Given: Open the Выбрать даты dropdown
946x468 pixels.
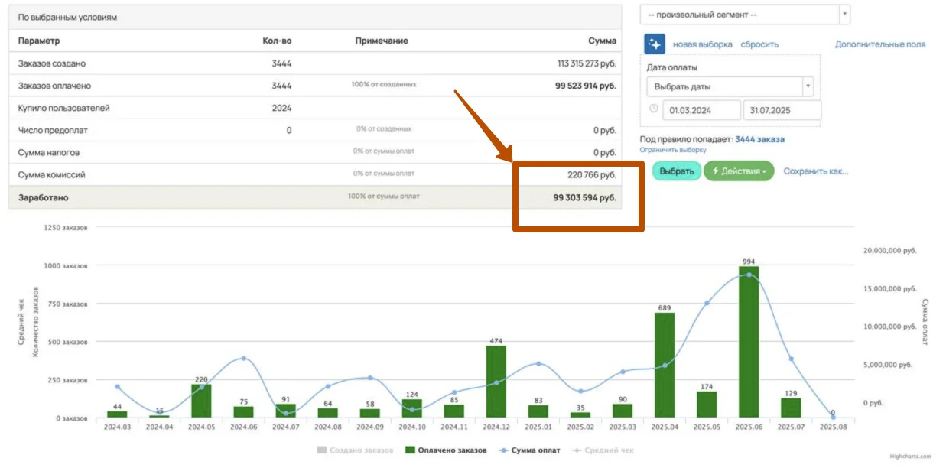Looking at the screenshot, I should (730, 86).
